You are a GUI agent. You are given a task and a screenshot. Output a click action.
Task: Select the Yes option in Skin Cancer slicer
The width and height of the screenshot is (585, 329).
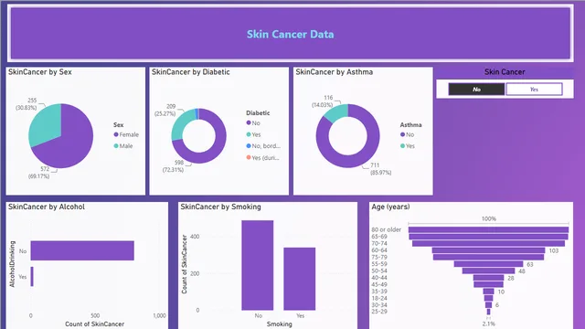(x=534, y=90)
